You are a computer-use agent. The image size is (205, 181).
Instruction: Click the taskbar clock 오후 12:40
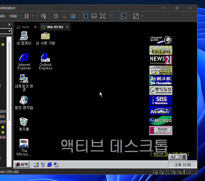coord(183,165)
